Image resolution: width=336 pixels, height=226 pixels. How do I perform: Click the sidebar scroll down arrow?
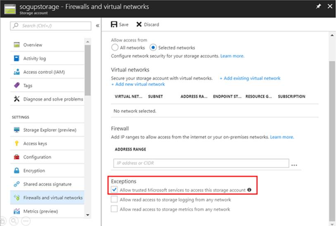pyautogui.click(x=87, y=215)
